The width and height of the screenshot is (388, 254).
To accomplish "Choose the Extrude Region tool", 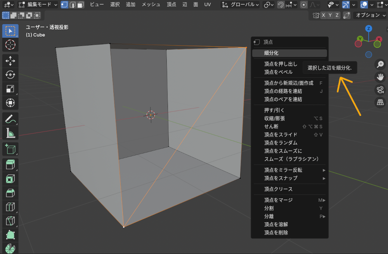I will coord(9,165).
